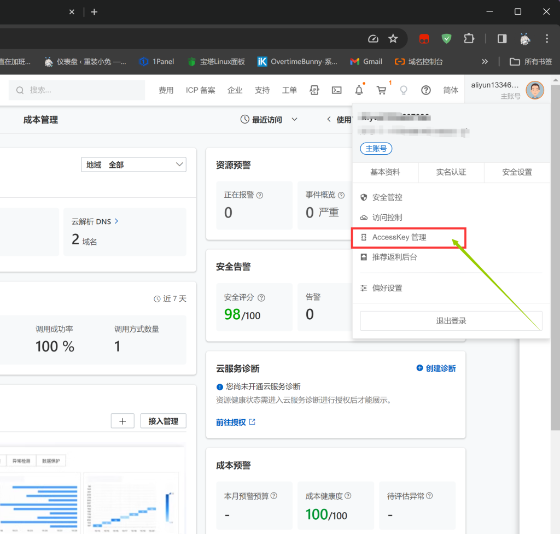This screenshot has width=560, height=534.
Task: Click the 近 7 天 time range
Action: pyautogui.click(x=170, y=299)
